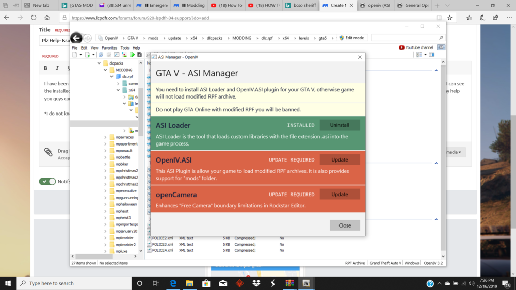Open the File menu in OpenIV
Image resolution: width=516 pixels, height=290 pixels.
75,47
